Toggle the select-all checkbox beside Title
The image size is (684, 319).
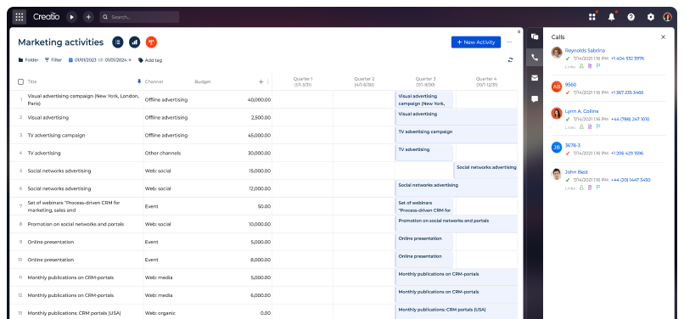[x=20, y=81]
